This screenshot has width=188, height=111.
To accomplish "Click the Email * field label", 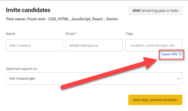I will 71,34.
